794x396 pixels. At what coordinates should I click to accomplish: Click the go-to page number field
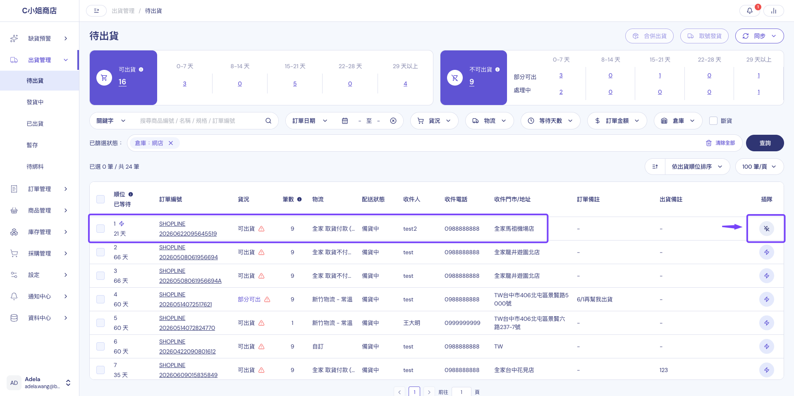tap(462, 391)
